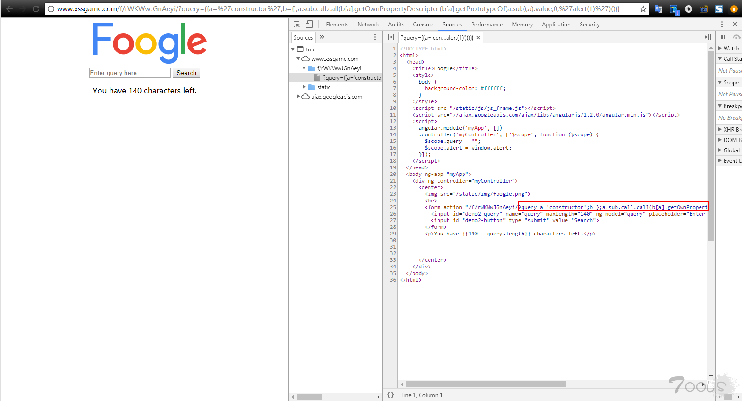The height and width of the screenshot is (401, 742).
Task: Select the ?query= file tab in editor
Action: click(x=437, y=38)
